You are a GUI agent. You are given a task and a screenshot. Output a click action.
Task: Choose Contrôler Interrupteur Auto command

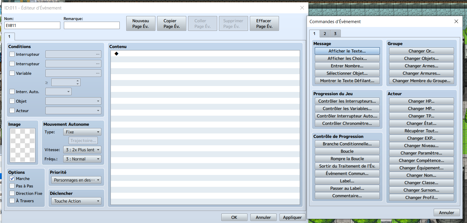tap(347, 116)
